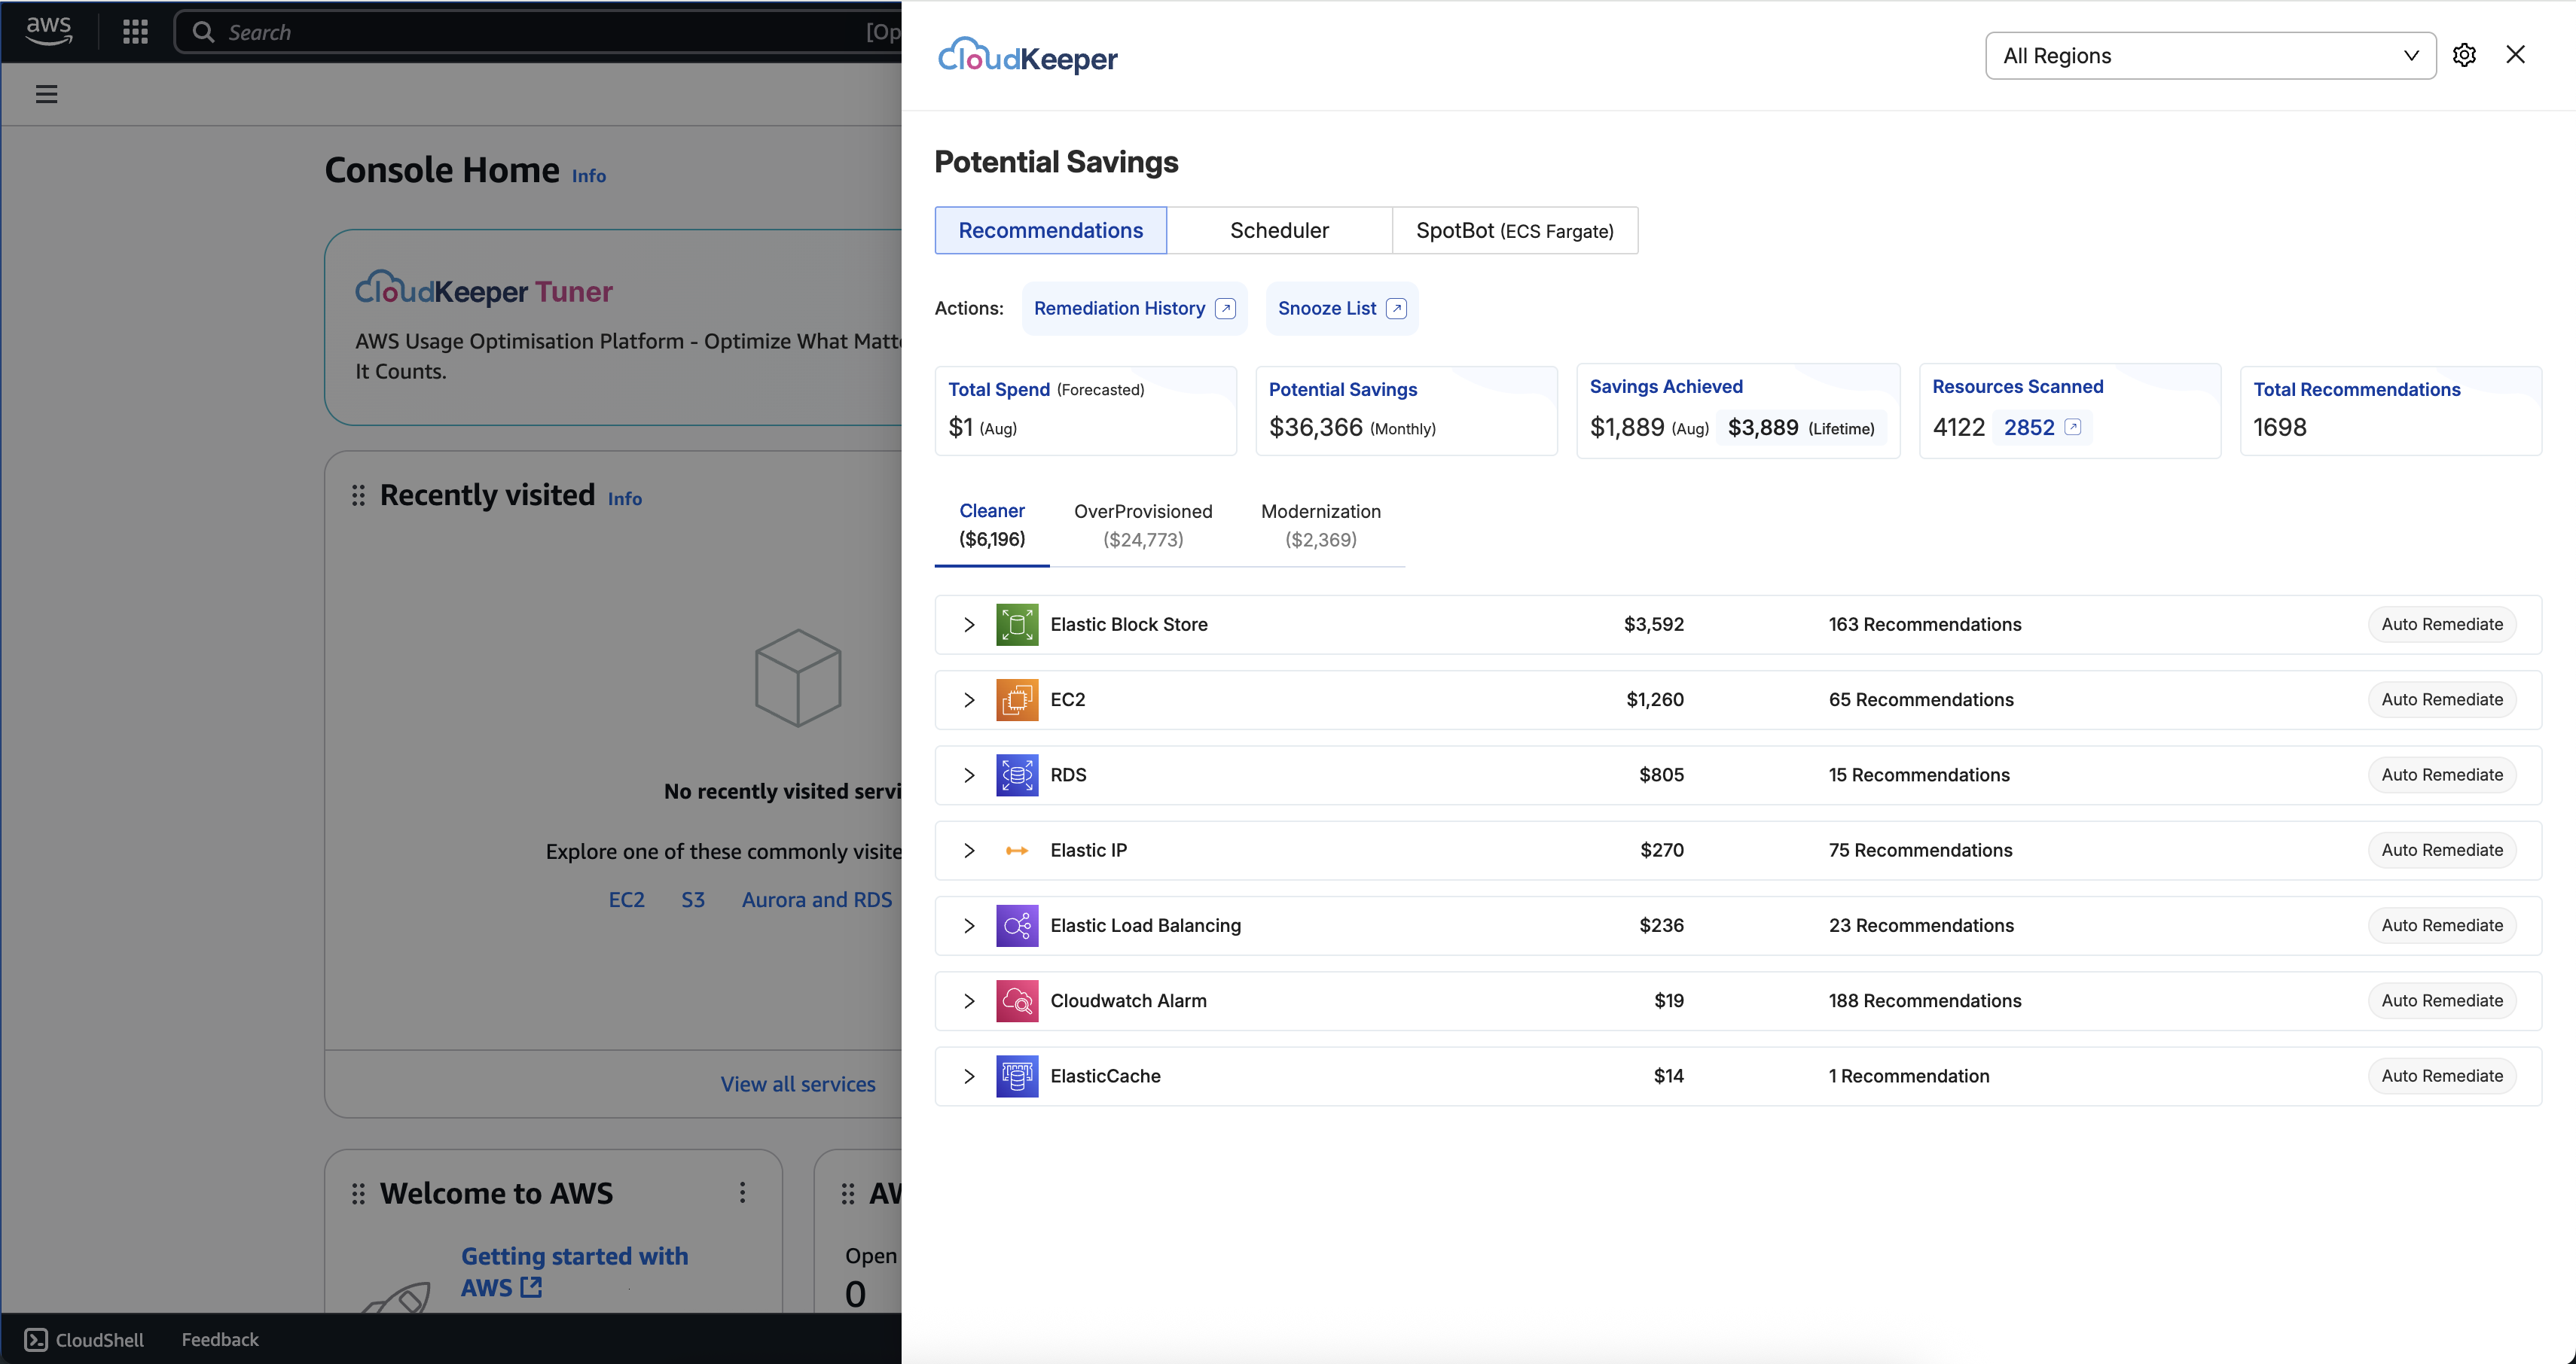Open the All Regions dropdown

2209,56
